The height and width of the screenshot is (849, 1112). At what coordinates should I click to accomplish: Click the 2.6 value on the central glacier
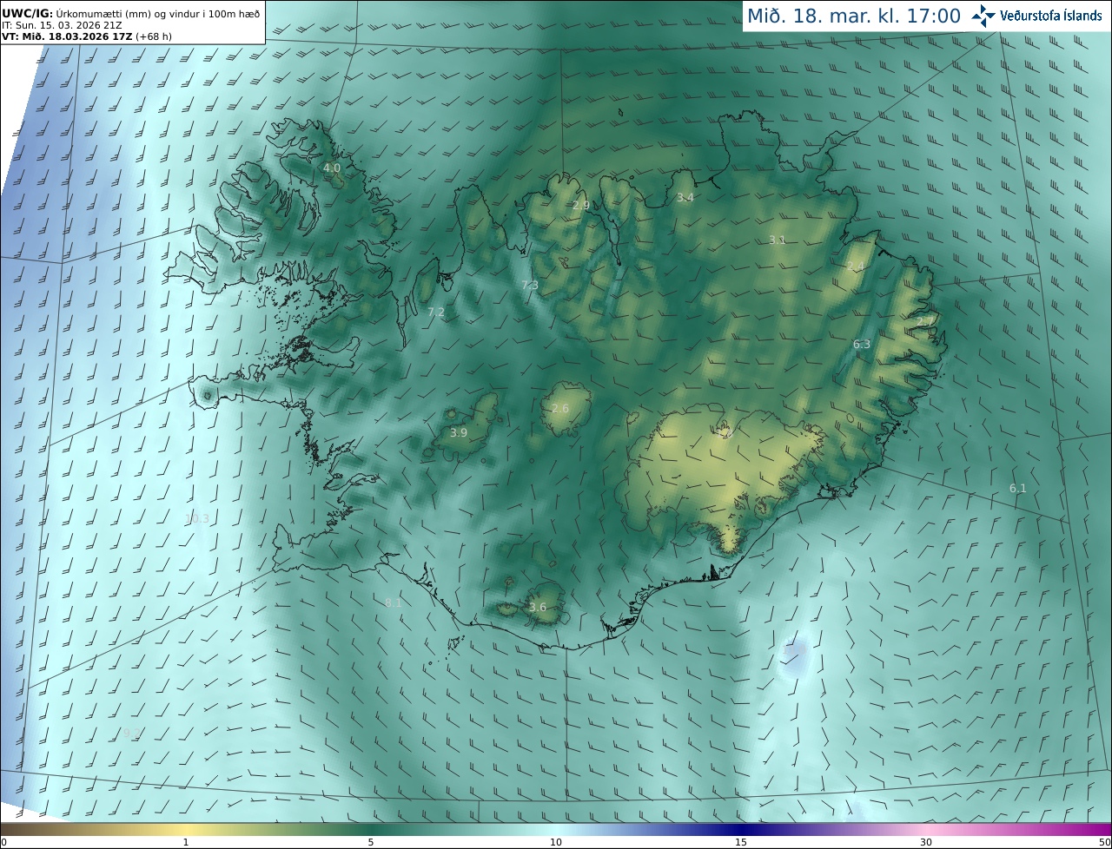(560, 409)
